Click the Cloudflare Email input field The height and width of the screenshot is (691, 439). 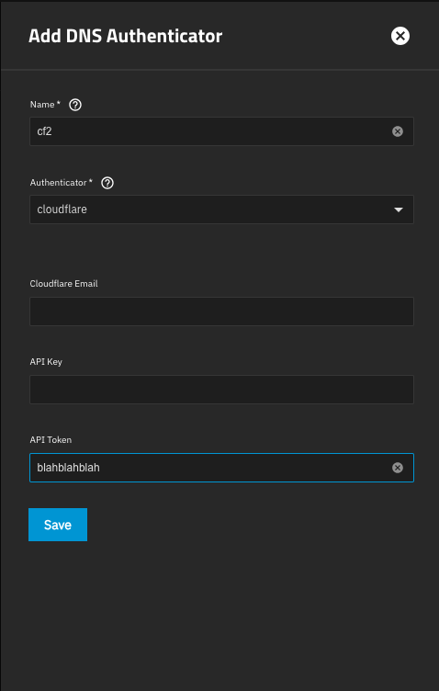[221, 312]
